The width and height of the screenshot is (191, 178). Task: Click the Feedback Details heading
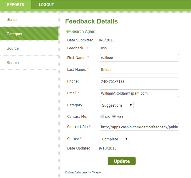pyautogui.click(x=91, y=21)
